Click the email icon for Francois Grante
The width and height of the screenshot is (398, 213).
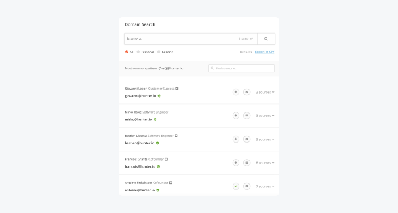point(247,163)
